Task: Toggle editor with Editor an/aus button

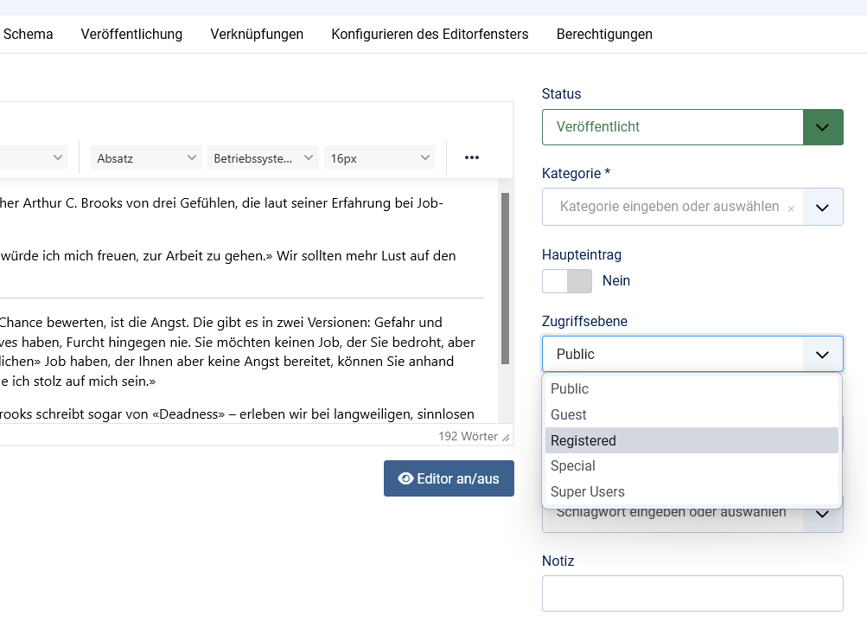Action: (449, 478)
